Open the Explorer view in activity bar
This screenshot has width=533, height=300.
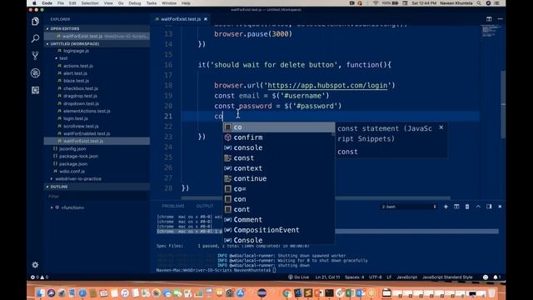coord(35,22)
